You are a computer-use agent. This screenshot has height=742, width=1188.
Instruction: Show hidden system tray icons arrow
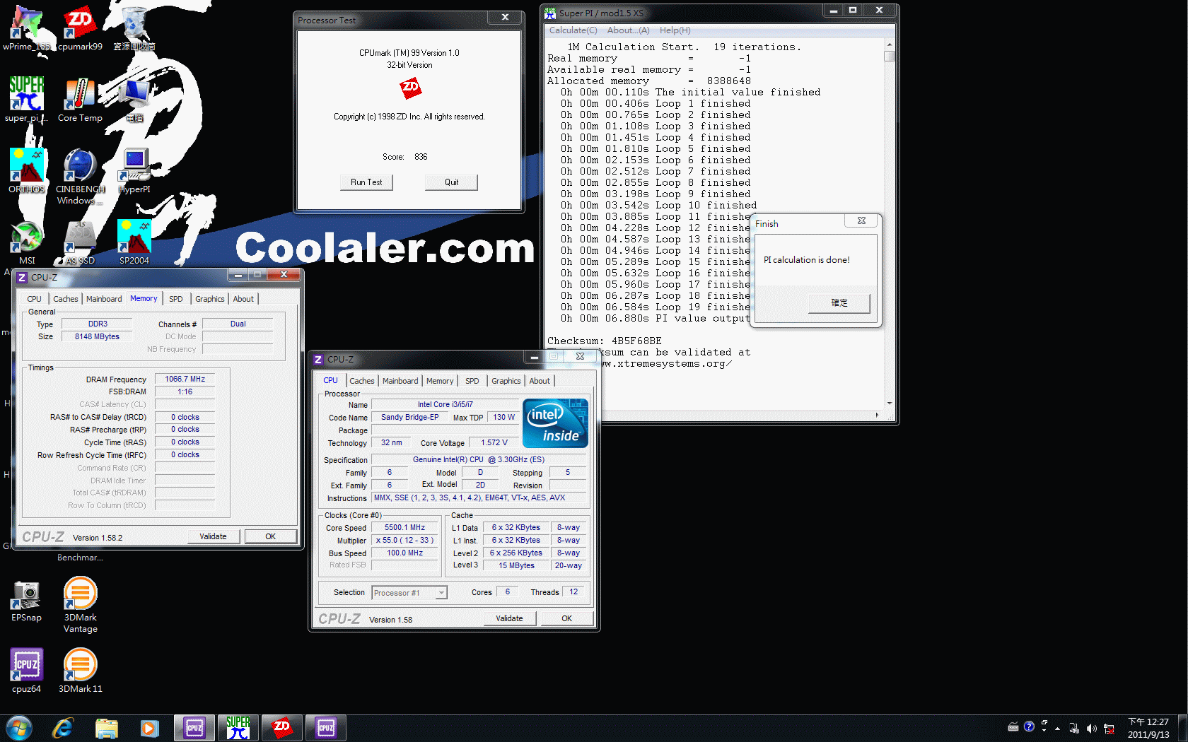[x=1057, y=728]
